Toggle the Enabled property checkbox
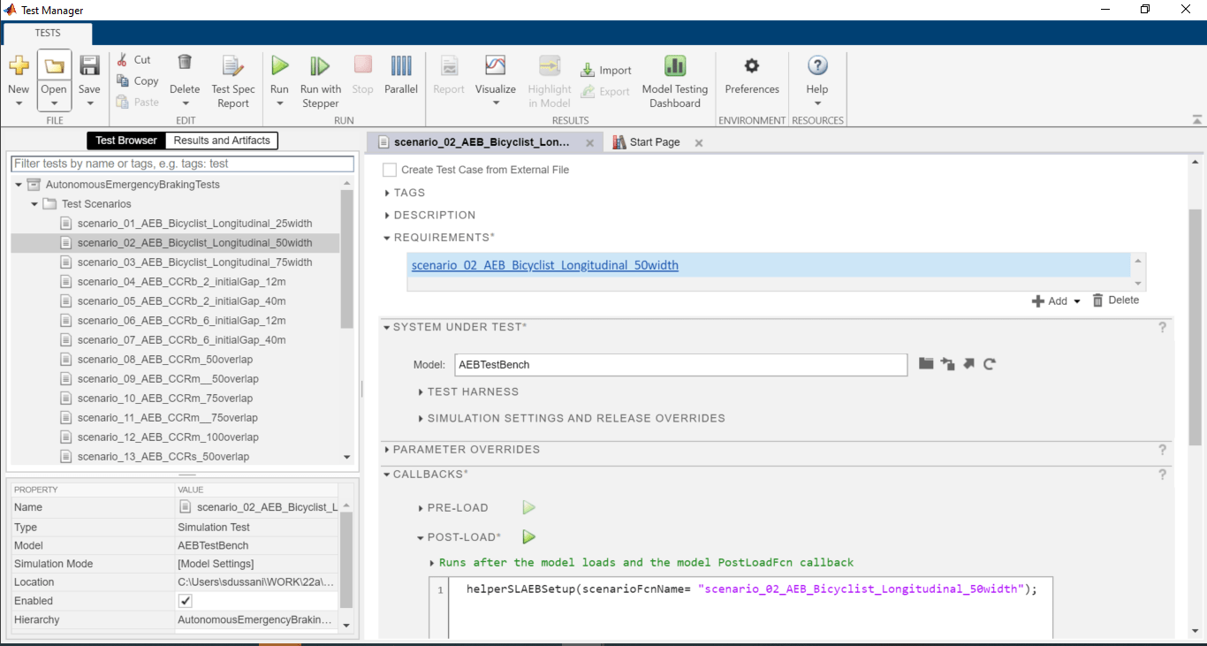The height and width of the screenshot is (646, 1207). (x=186, y=601)
